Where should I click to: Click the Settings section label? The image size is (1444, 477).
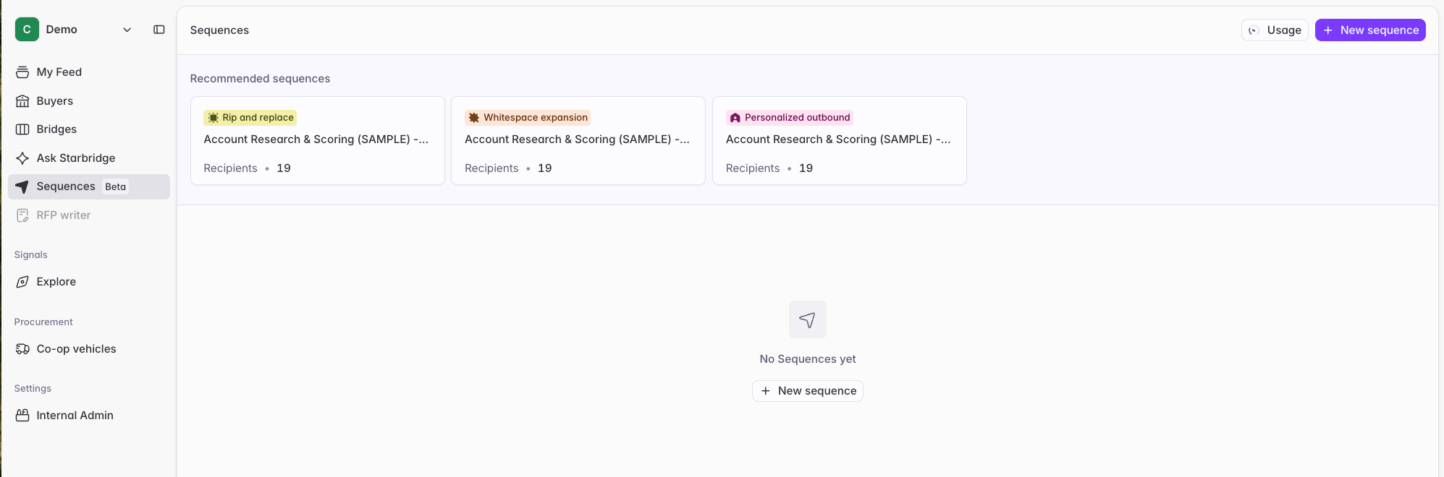coord(33,389)
